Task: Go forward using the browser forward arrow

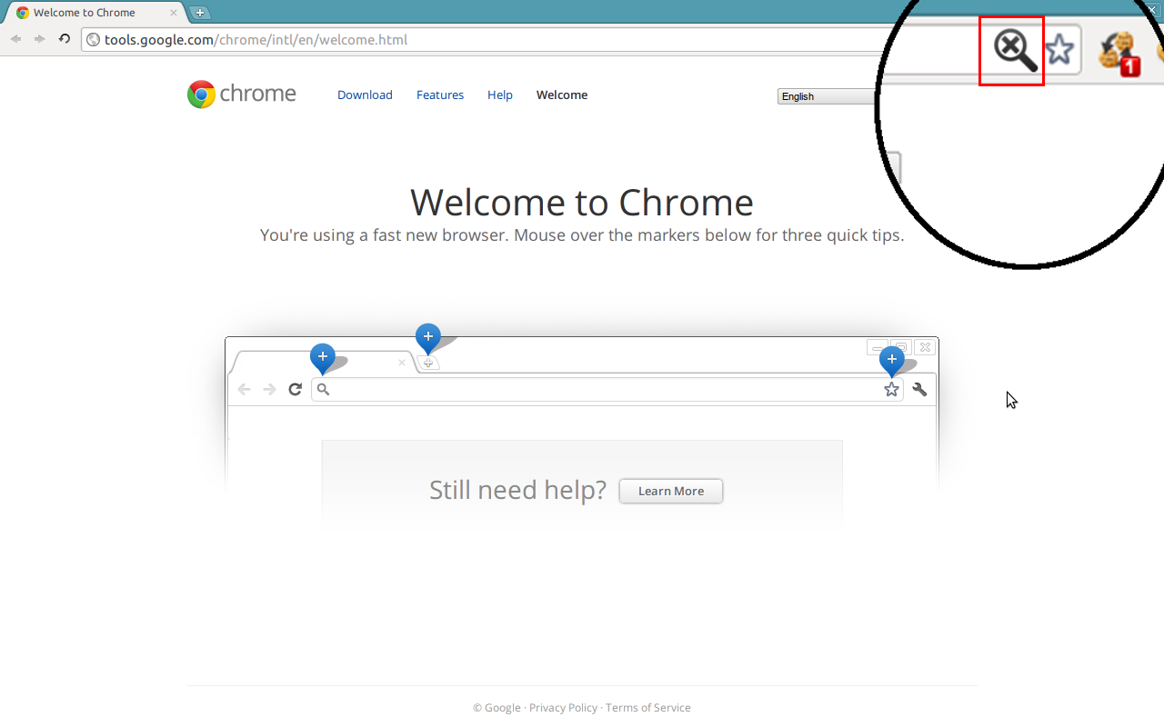Action: point(39,39)
